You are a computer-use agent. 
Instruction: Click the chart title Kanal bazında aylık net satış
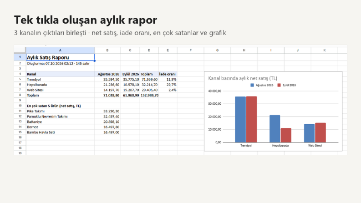pos(243,78)
